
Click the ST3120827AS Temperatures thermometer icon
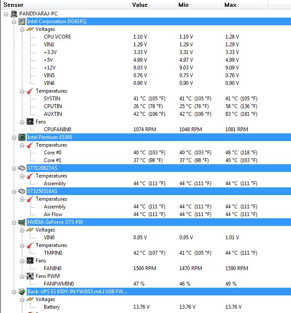(30, 176)
